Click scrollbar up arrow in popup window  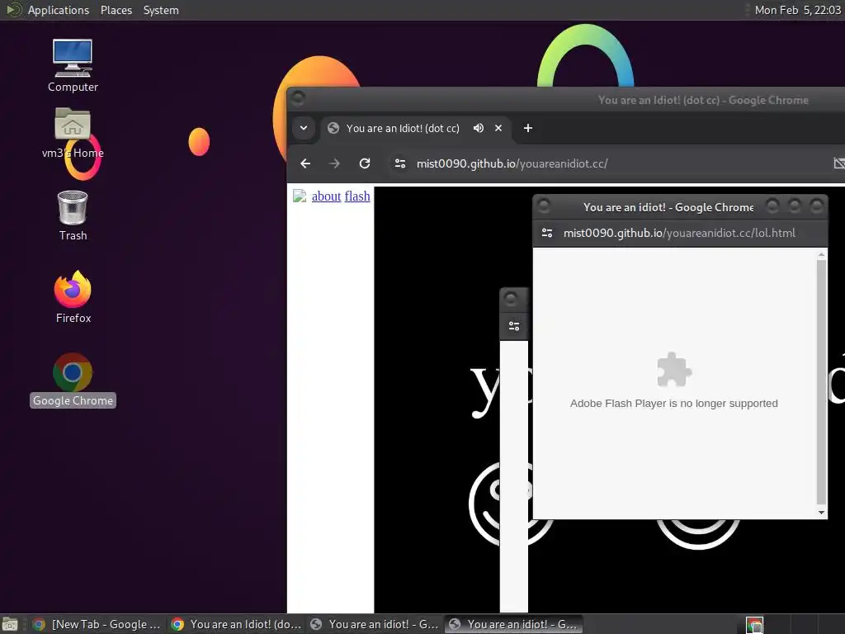click(821, 254)
